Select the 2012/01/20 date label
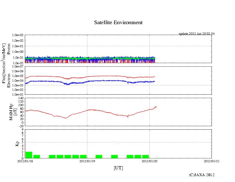The width and height of the screenshot is (235, 182). point(149,161)
